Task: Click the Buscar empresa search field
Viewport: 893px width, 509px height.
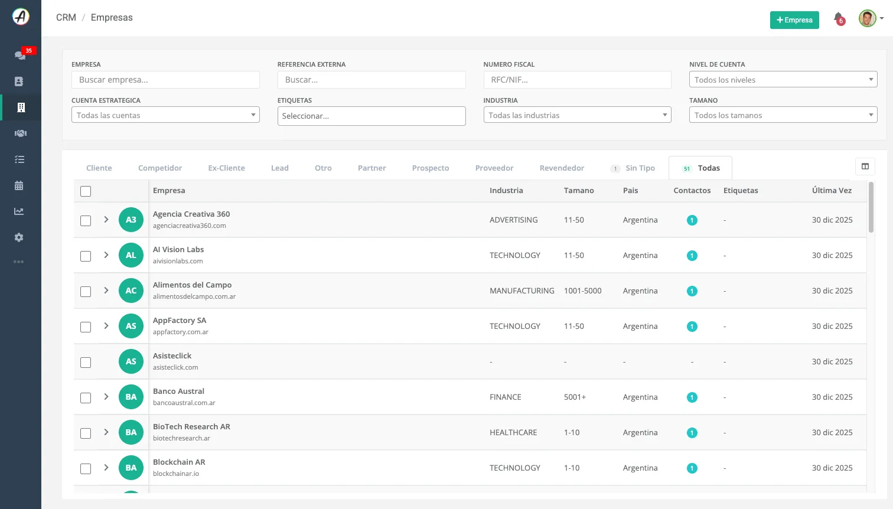Action: pos(165,80)
